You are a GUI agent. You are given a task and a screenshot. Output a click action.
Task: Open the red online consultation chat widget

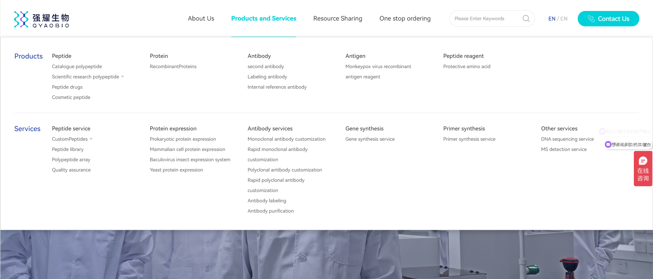coord(643,169)
